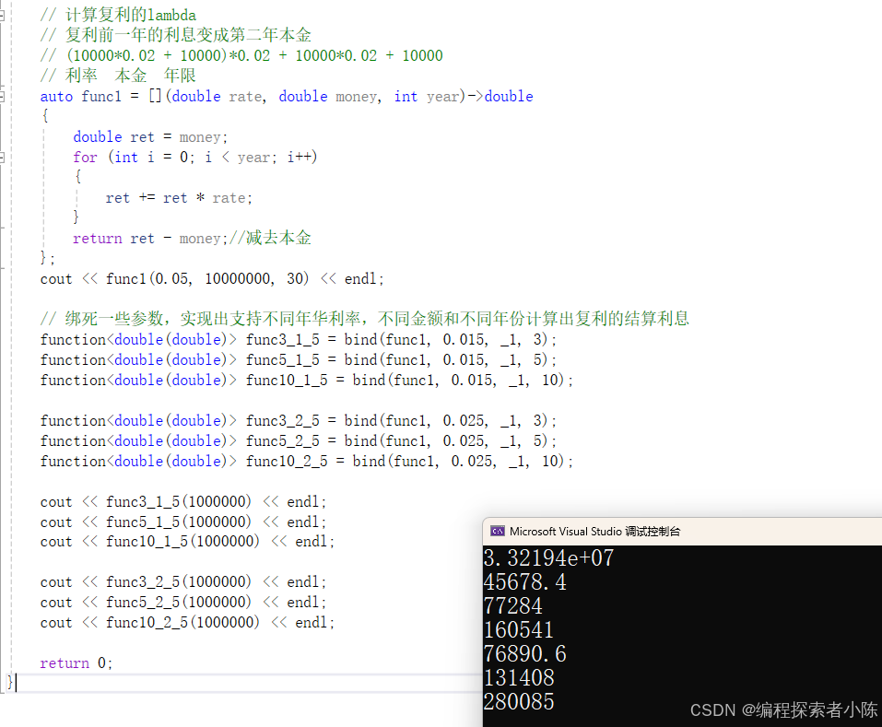
Task: Collapse the func1 lambda fold marker
Action: tap(2, 96)
